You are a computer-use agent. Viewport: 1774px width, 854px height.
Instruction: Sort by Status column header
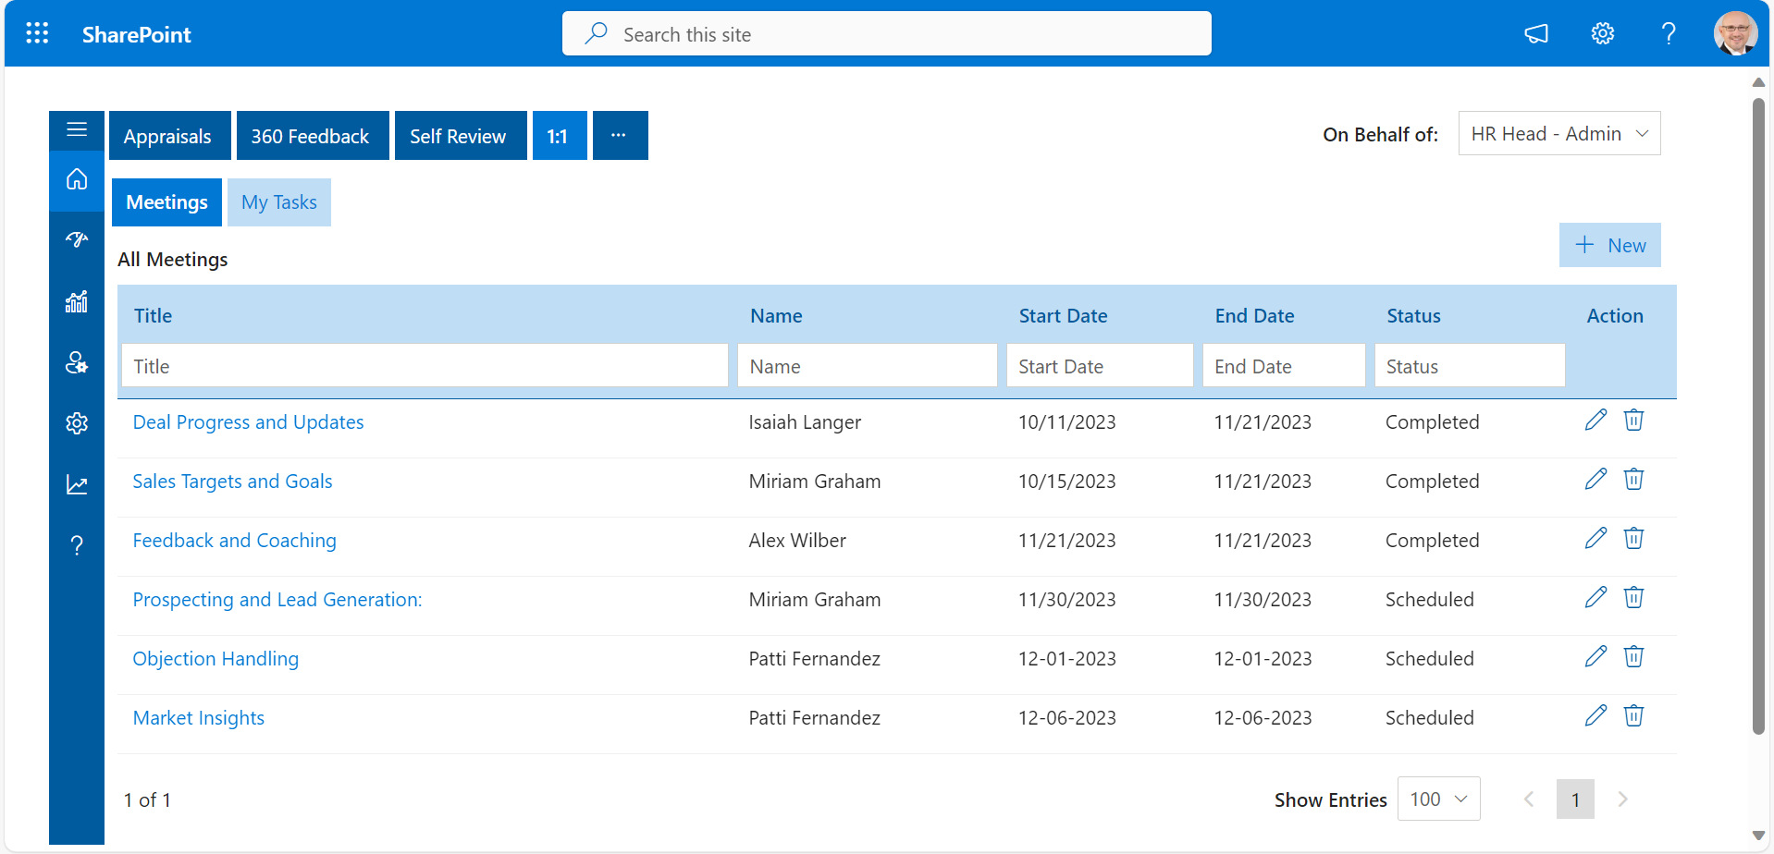click(1413, 316)
